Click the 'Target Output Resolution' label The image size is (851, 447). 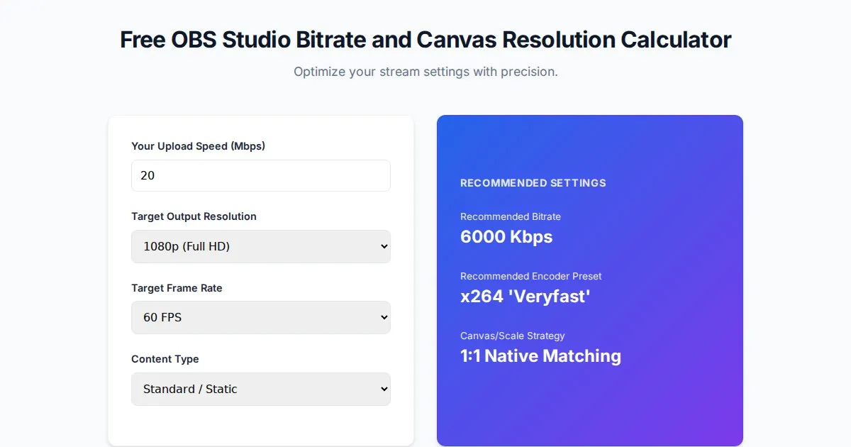pos(194,216)
